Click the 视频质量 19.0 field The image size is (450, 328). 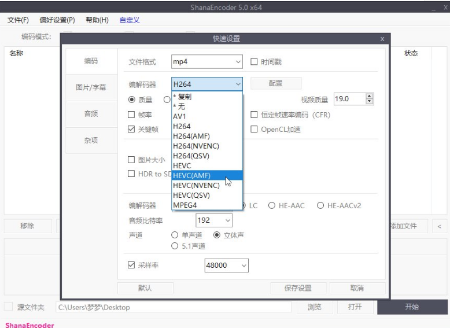click(350, 99)
